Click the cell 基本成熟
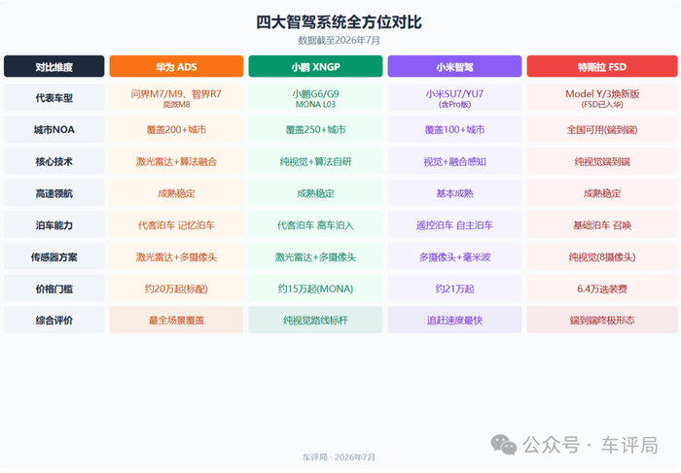Image resolution: width=681 pixels, height=473 pixels. (x=454, y=193)
